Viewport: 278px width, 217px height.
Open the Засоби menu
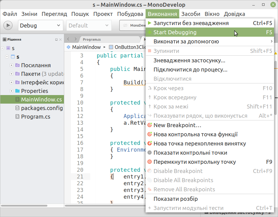pyautogui.click(x=191, y=14)
